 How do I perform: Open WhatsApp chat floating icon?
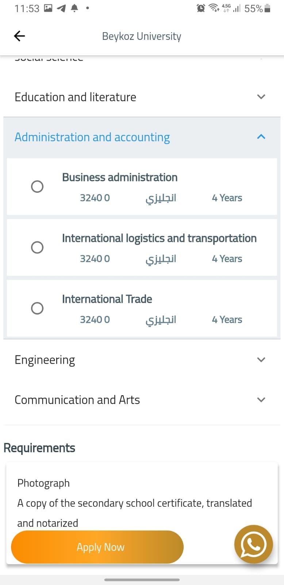coord(253,544)
